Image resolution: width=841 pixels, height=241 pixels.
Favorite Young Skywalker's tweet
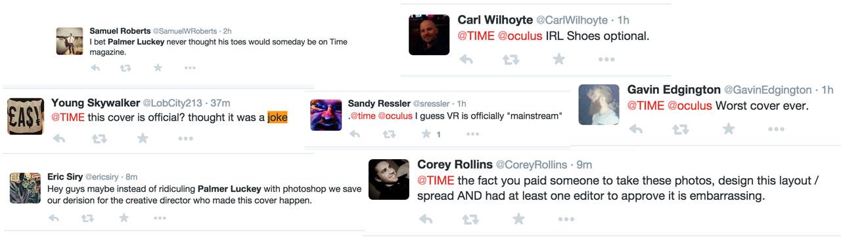[143, 138]
